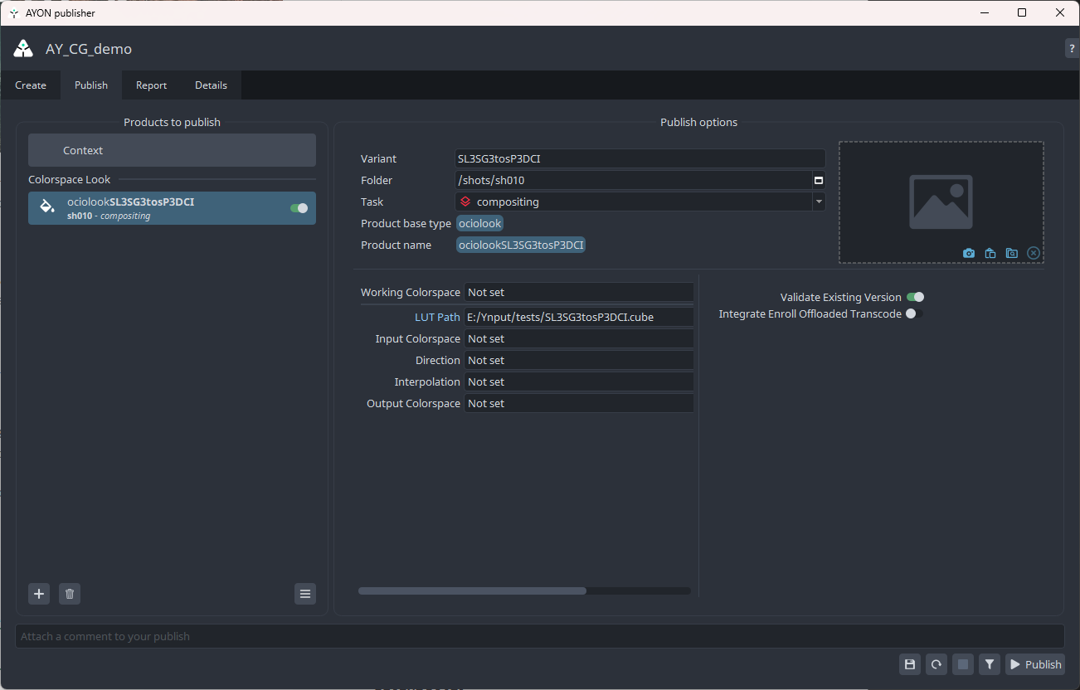
Task: Start publishing with the Publish button
Action: (1035, 664)
